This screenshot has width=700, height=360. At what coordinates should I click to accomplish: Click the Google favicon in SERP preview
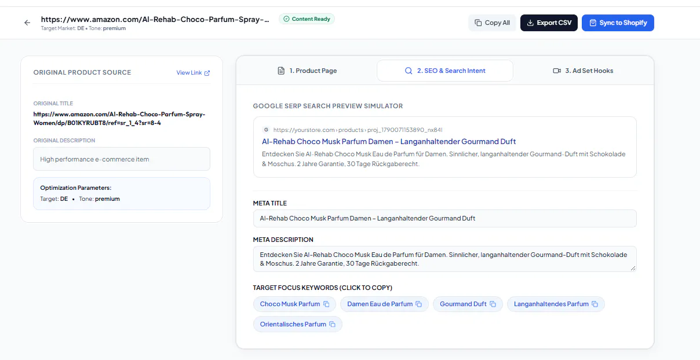[x=266, y=130]
